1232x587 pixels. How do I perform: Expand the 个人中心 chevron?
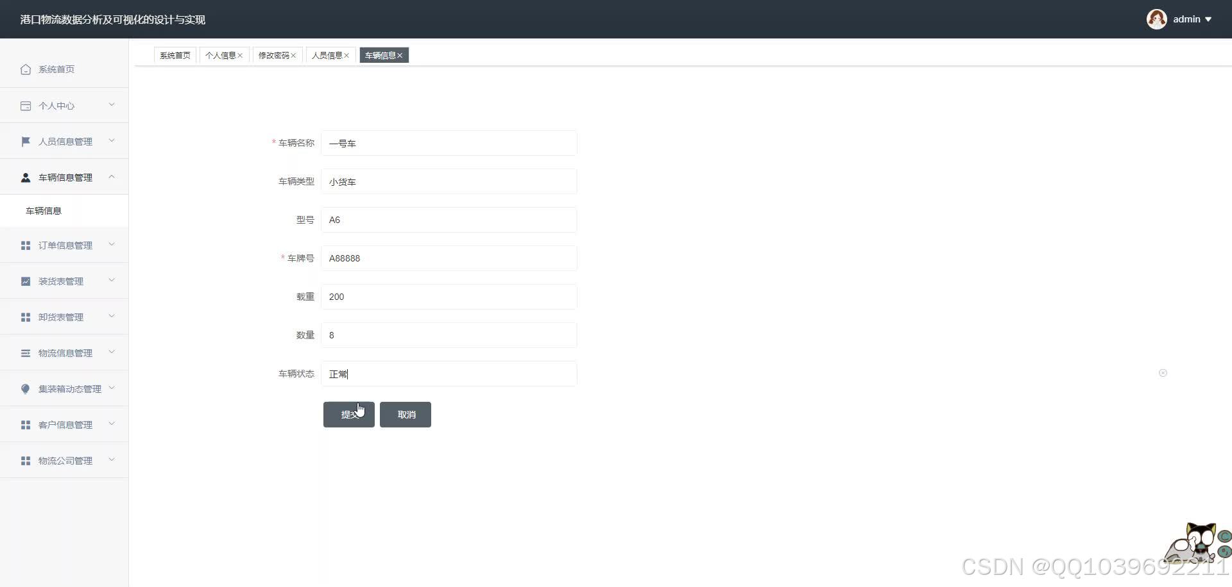coord(112,104)
